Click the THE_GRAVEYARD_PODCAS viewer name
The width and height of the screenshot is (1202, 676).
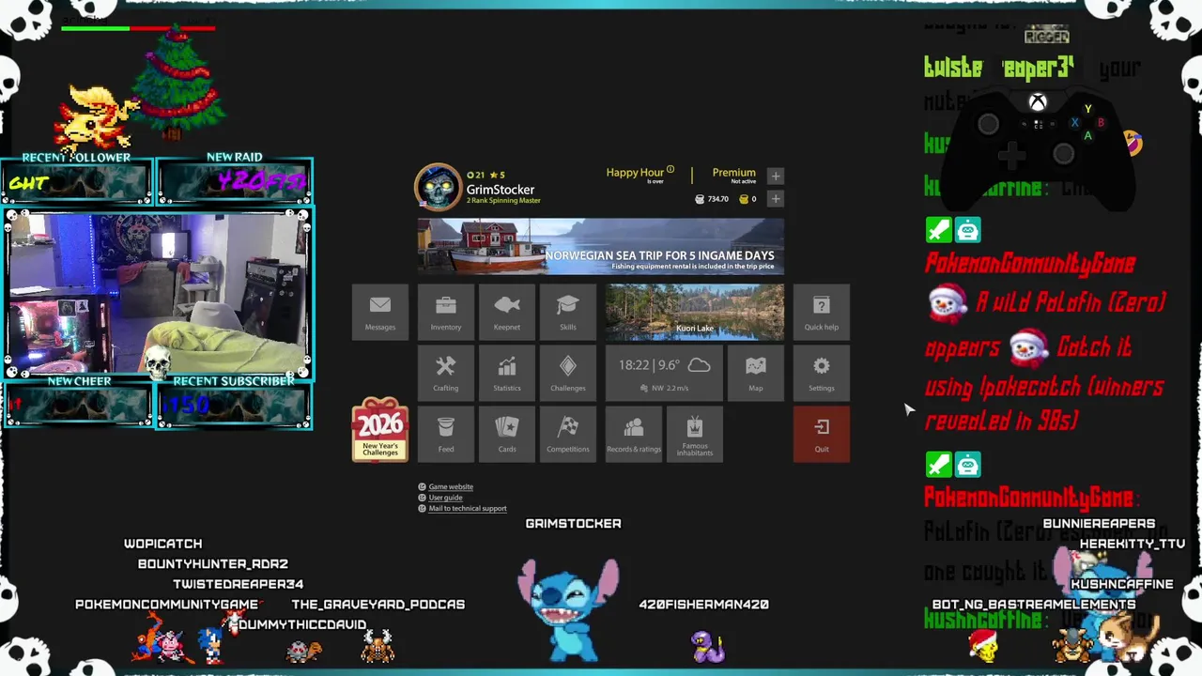tap(378, 605)
